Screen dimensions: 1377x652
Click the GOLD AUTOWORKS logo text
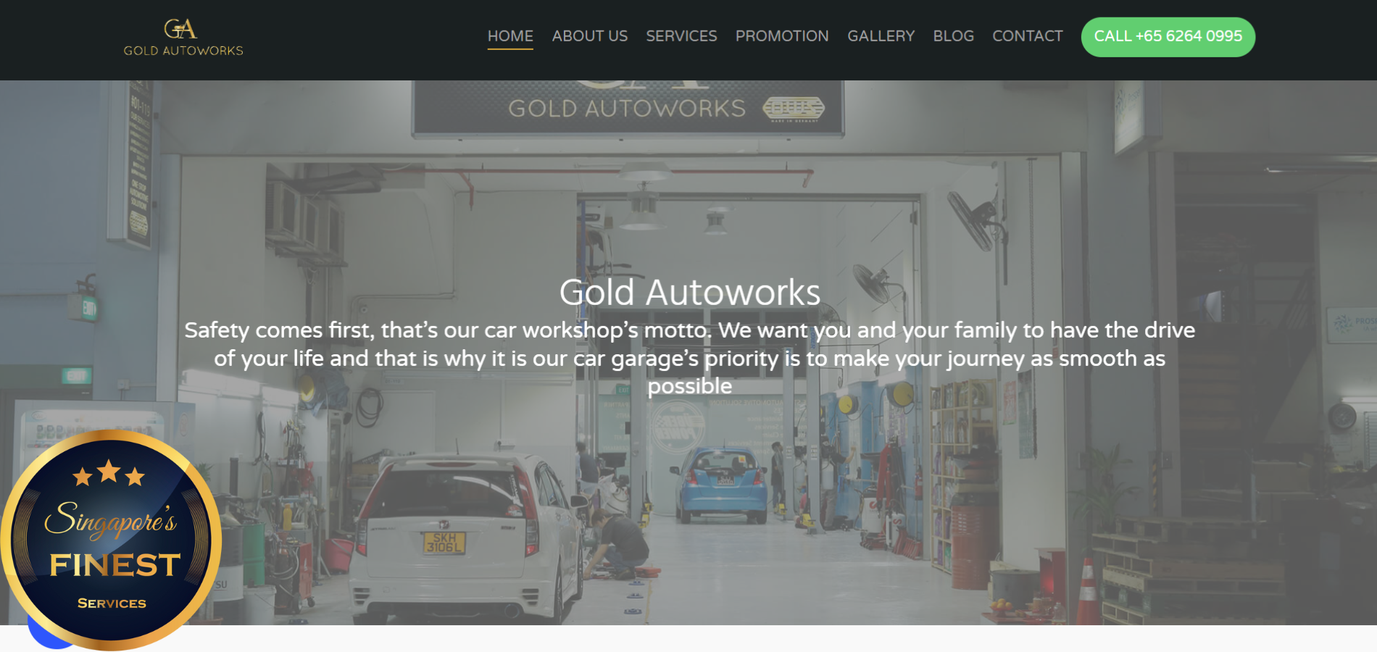point(183,51)
